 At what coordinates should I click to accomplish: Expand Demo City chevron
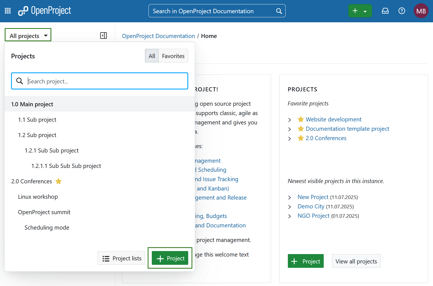click(x=289, y=207)
